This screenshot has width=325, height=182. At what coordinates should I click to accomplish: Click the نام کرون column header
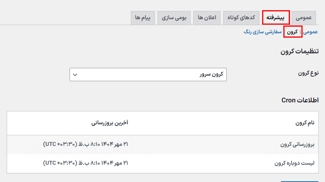pos(305,123)
